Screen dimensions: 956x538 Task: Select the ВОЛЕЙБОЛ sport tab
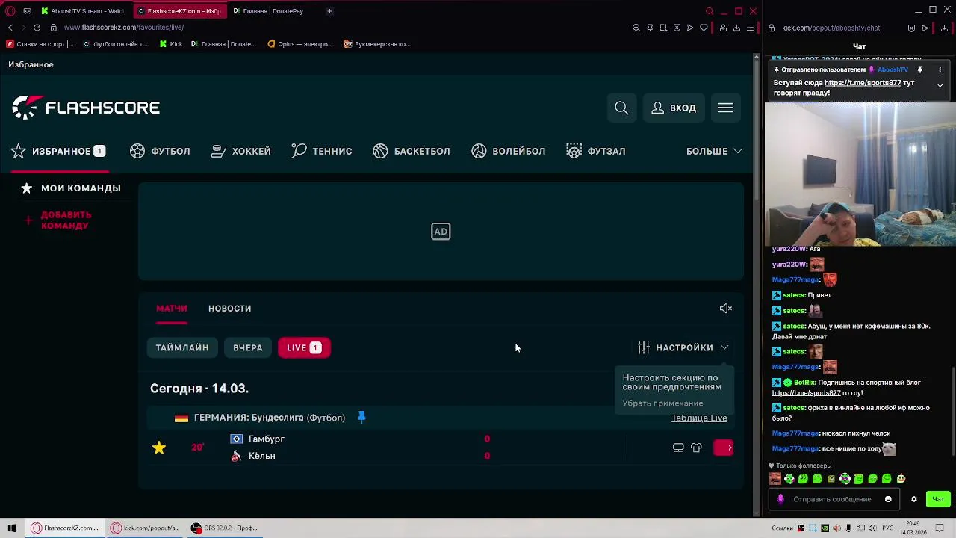click(x=509, y=151)
